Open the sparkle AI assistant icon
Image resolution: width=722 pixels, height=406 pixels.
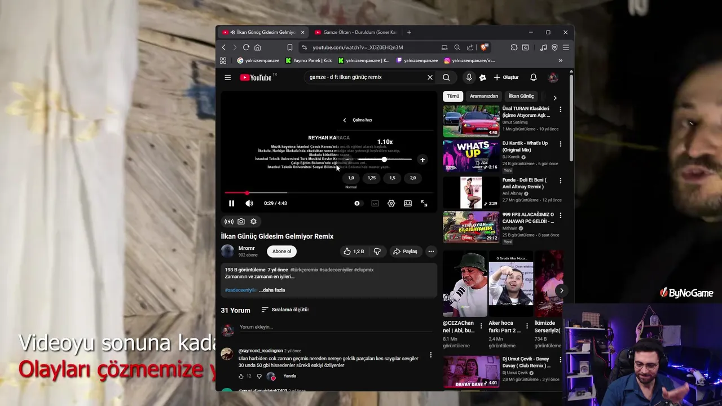tap(482, 77)
